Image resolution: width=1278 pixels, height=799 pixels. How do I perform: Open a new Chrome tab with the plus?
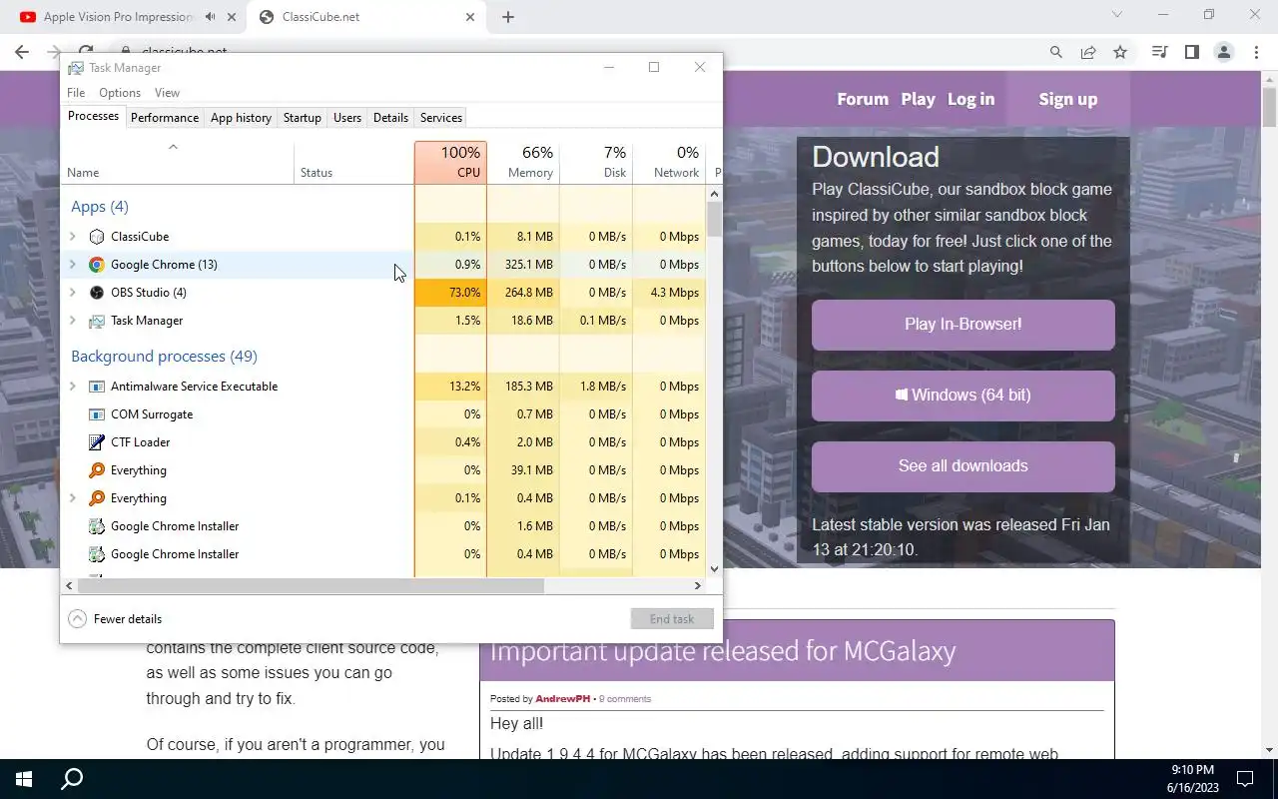[508, 17]
